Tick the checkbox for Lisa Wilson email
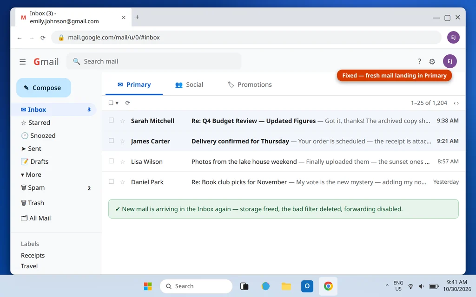This screenshot has width=476, height=297. pyautogui.click(x=111, y=161)
